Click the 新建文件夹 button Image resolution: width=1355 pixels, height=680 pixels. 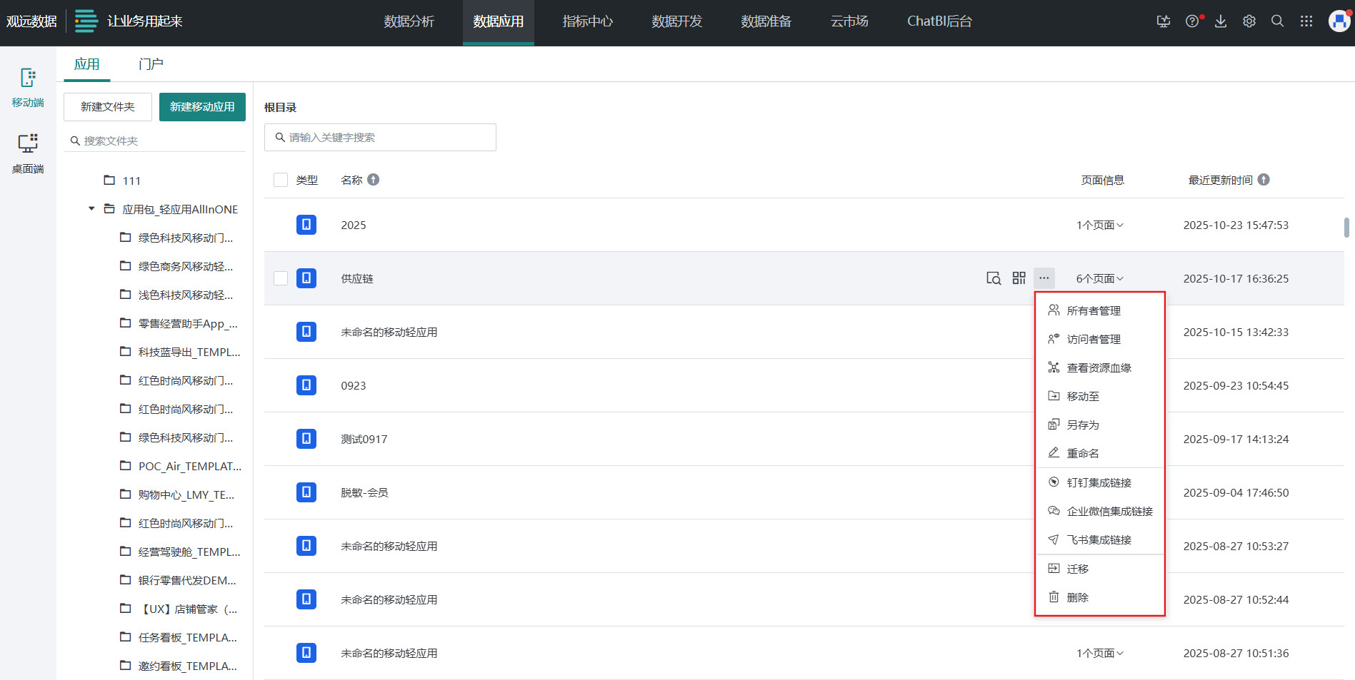[107, 106]
